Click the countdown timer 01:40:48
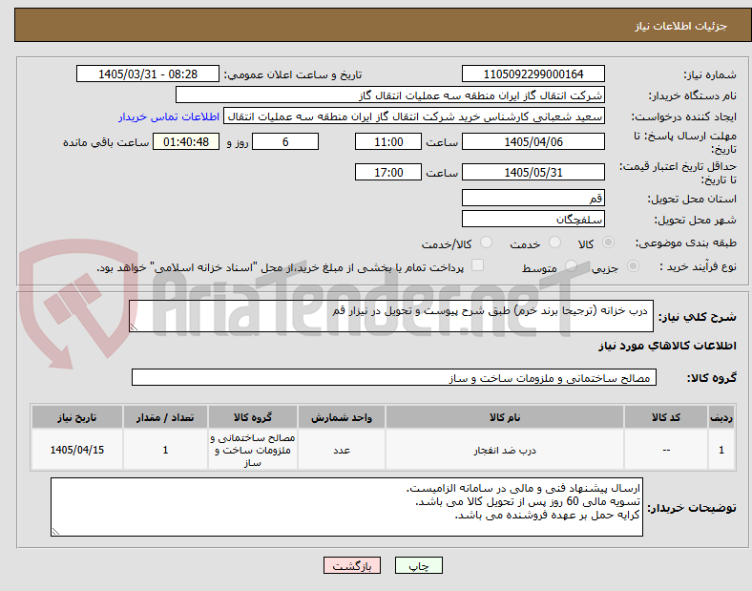The image size is (752, 591). pos(186,141)
